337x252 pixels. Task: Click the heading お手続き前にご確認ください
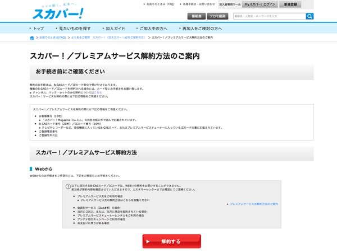tap(70, 72)
